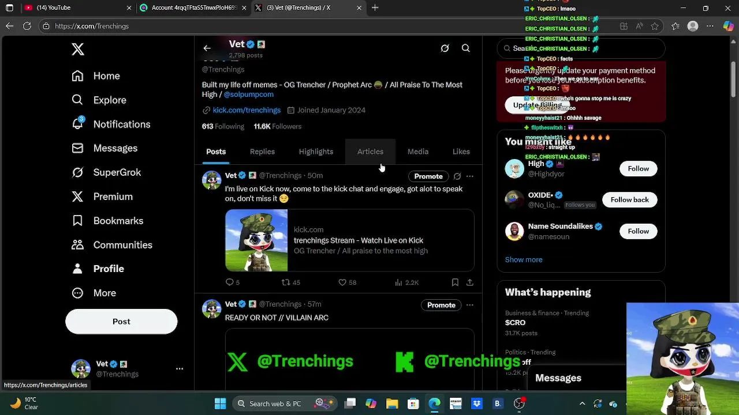View analytics showing 2.2K views

pyautogui.click(x=406, y=282)
